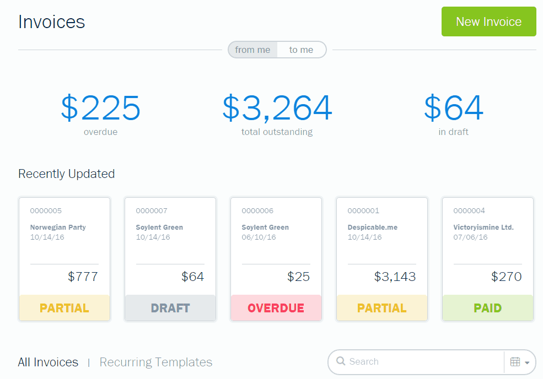Click the $3,264 total outstanding amount
The image size is (543, 379).
click(x=276, y=109)
